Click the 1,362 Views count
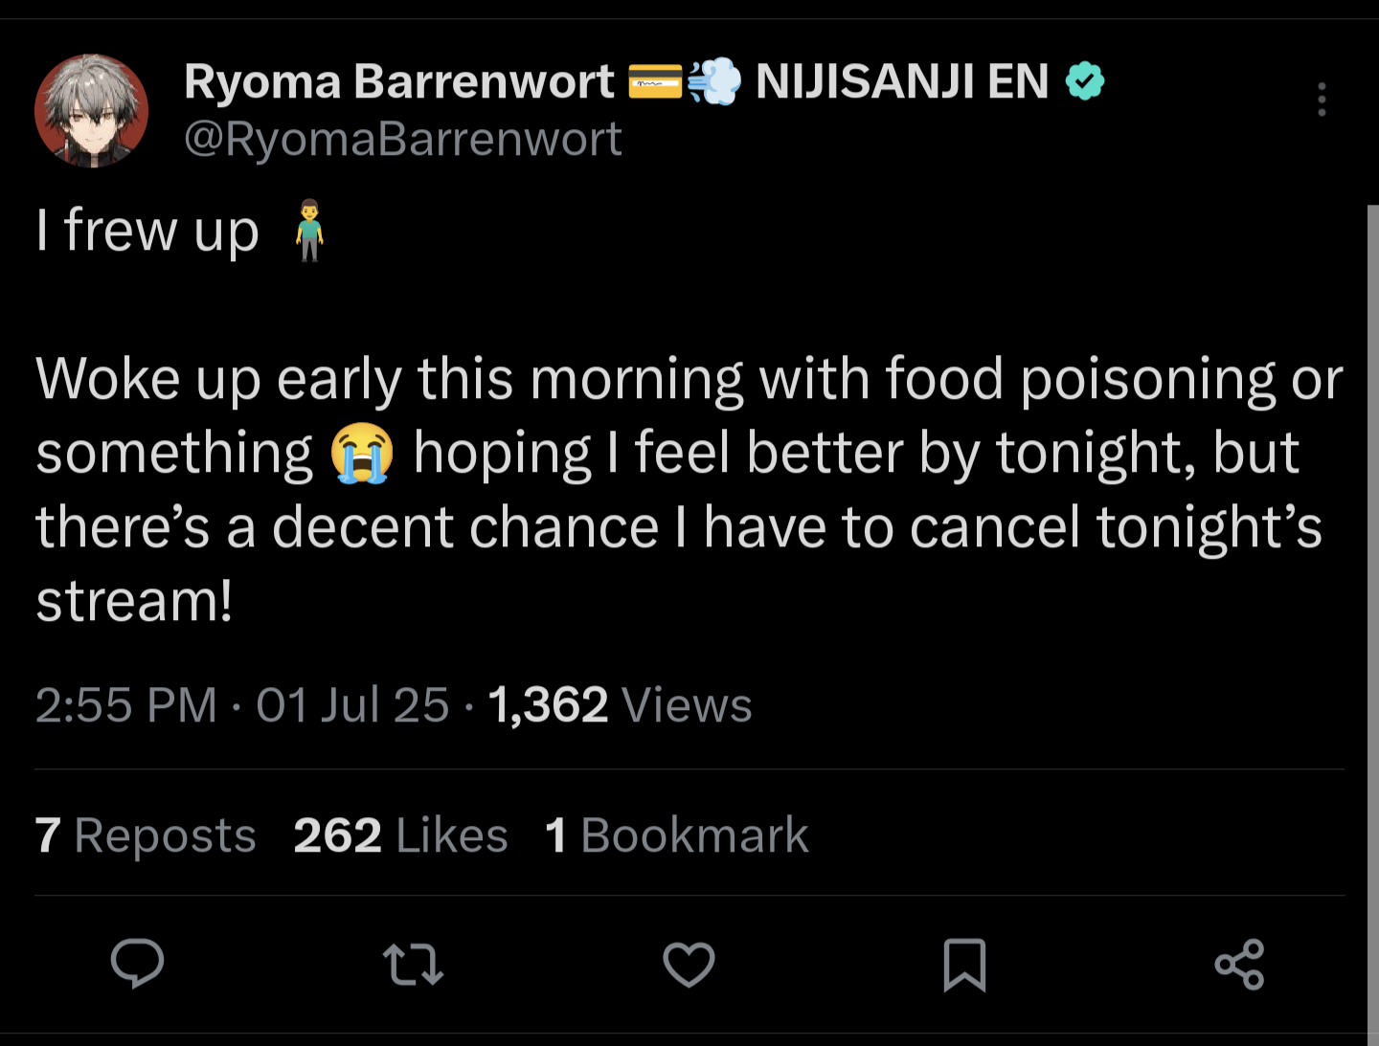The height and width of the screenshot is (1046, 1379). [620, 705]
